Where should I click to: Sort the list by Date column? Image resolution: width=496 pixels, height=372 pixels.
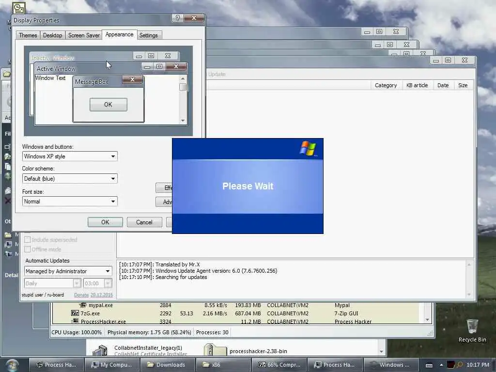click(x=443, y=85)
